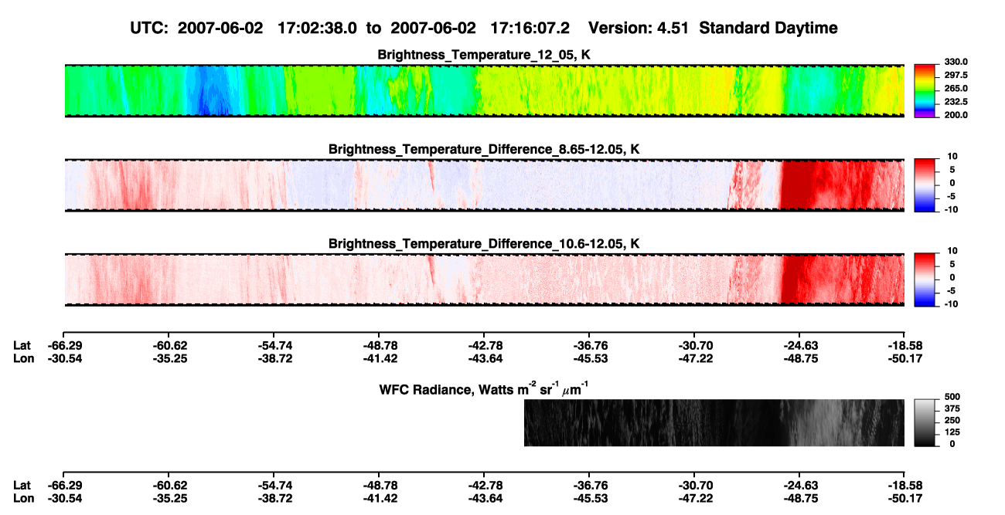Click the -35.25 longitude on the lower axis

(x=169, y=498)
